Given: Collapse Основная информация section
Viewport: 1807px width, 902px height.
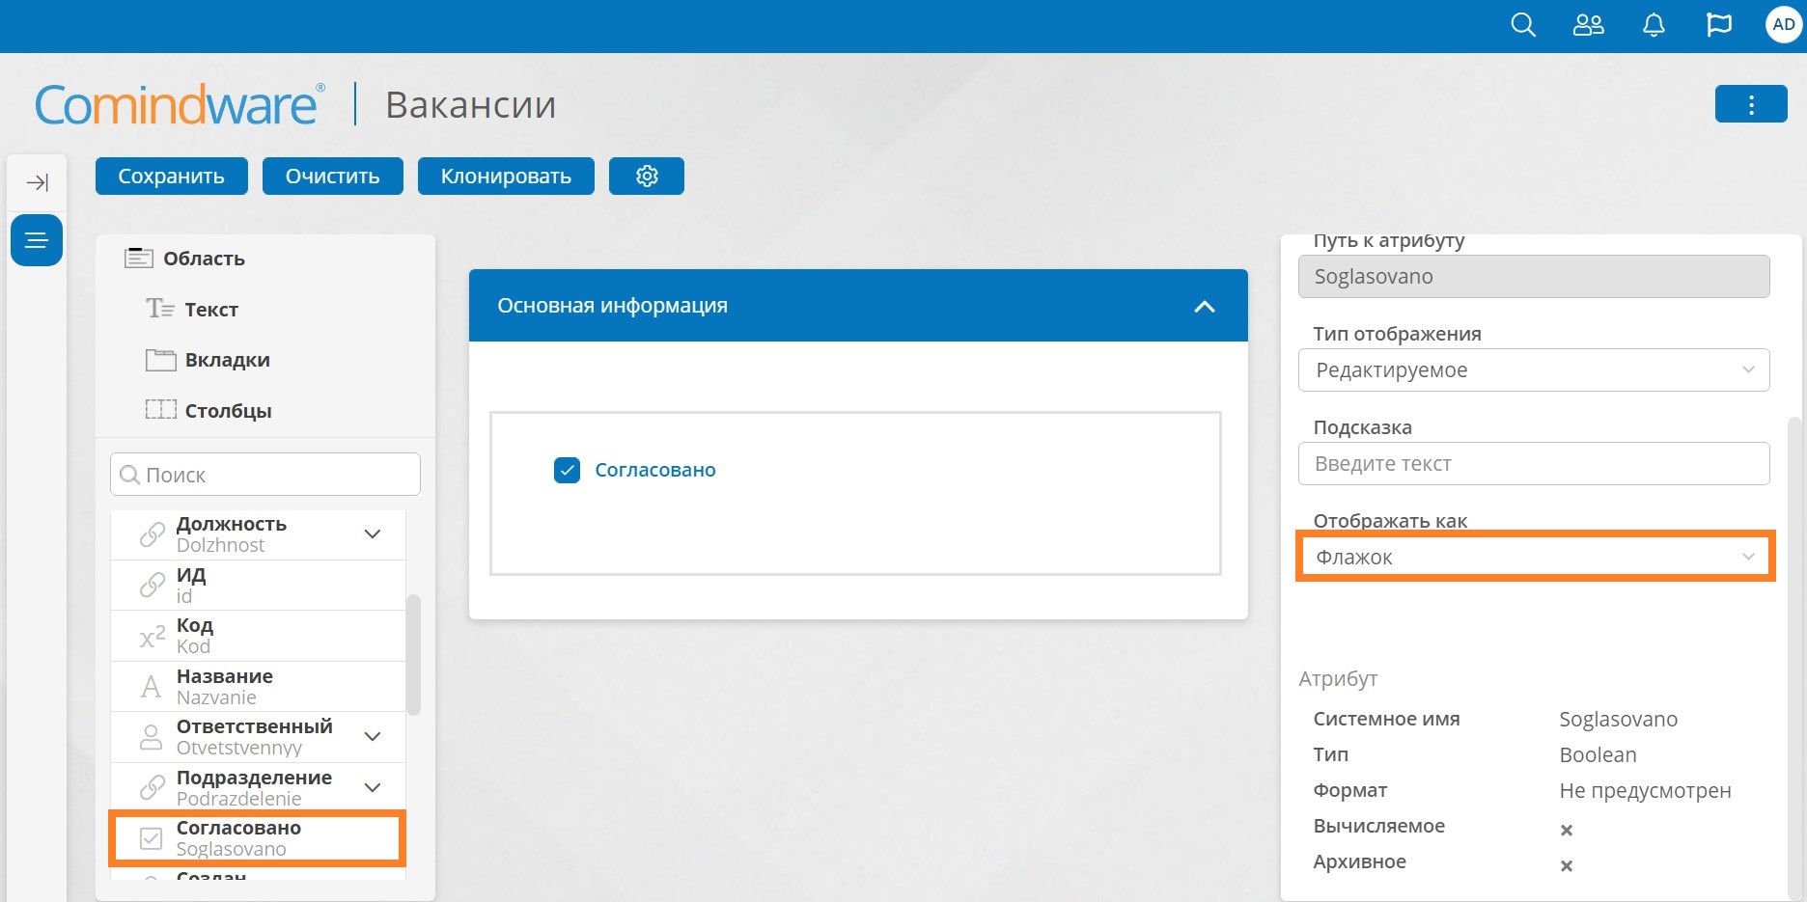Looking at the screenshot, I should [x=1204, y=307].
